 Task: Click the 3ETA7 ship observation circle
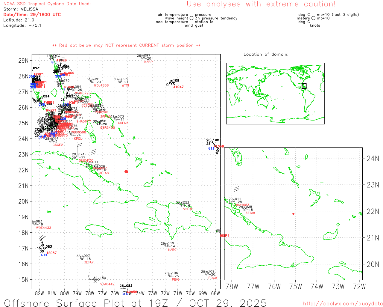coord(82,258)
